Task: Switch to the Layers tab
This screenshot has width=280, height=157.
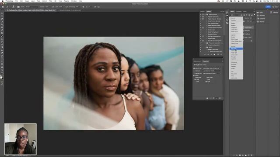Action: click(232, 11)
